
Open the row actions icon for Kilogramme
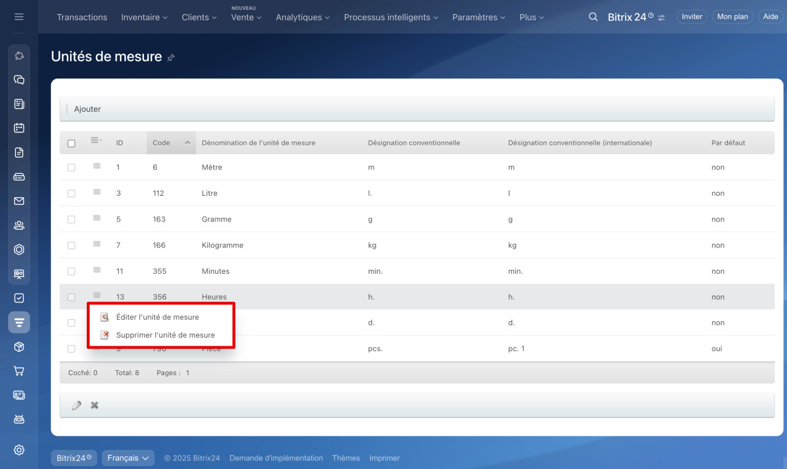click(97, 244)
